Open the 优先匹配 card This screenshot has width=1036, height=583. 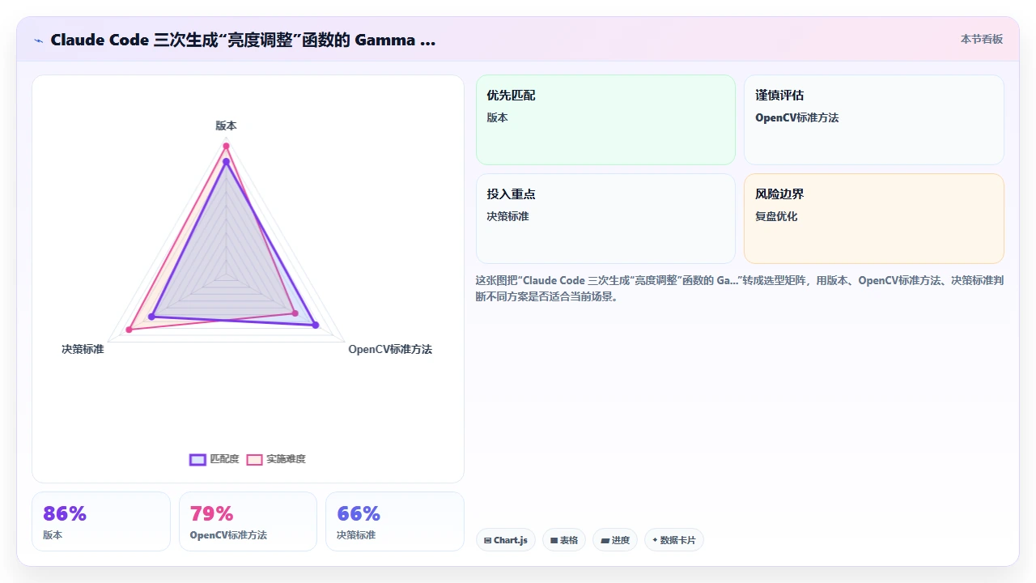coord(605,120)
